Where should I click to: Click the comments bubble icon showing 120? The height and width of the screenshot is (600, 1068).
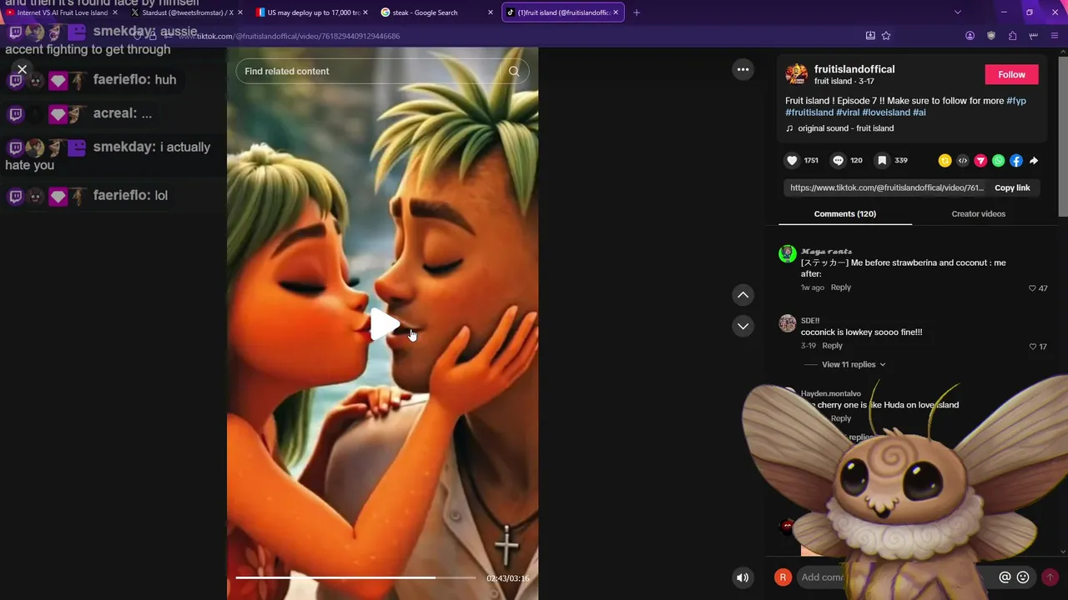pyautogui.click(x=838, y=160)
